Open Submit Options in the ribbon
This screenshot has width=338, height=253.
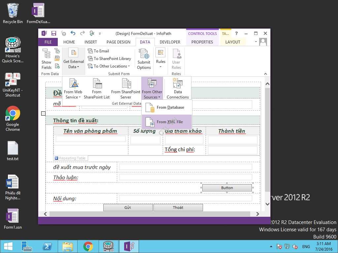pos(144,59)
